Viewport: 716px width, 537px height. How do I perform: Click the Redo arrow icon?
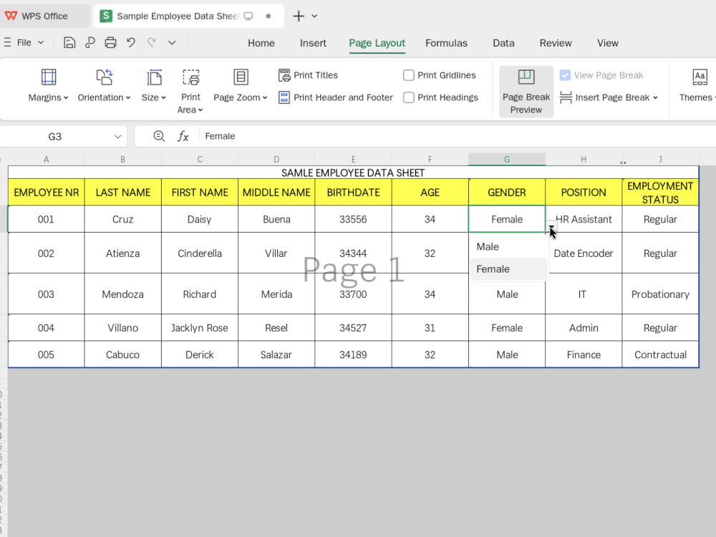(x=152, y=43)
